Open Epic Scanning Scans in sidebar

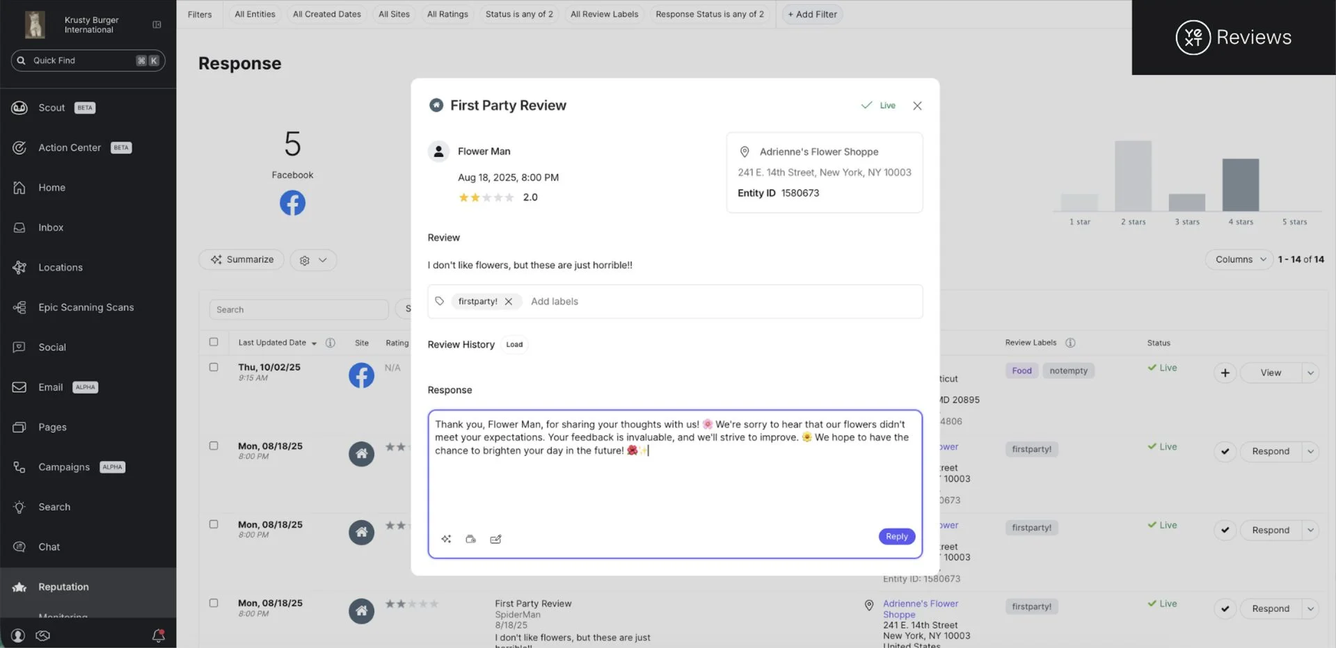[x=88, y=307]
